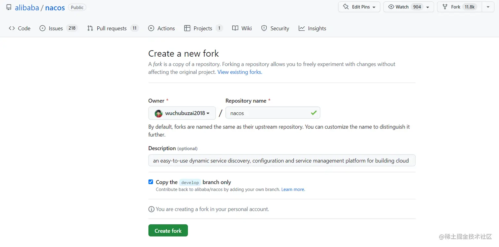The height and width of the screenshot is (247, 499).
Task: Click the Watch button
Action: tap(405, 7)
